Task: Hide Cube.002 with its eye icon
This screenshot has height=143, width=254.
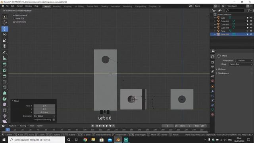Action: pos(251,24)
